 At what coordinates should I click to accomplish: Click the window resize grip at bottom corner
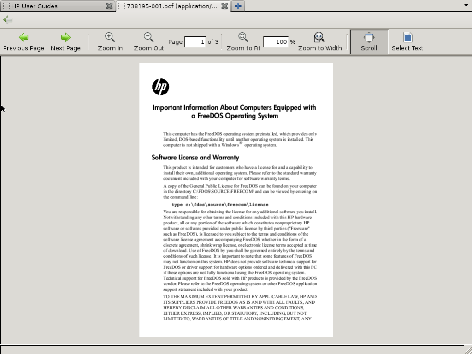[467, 349]
